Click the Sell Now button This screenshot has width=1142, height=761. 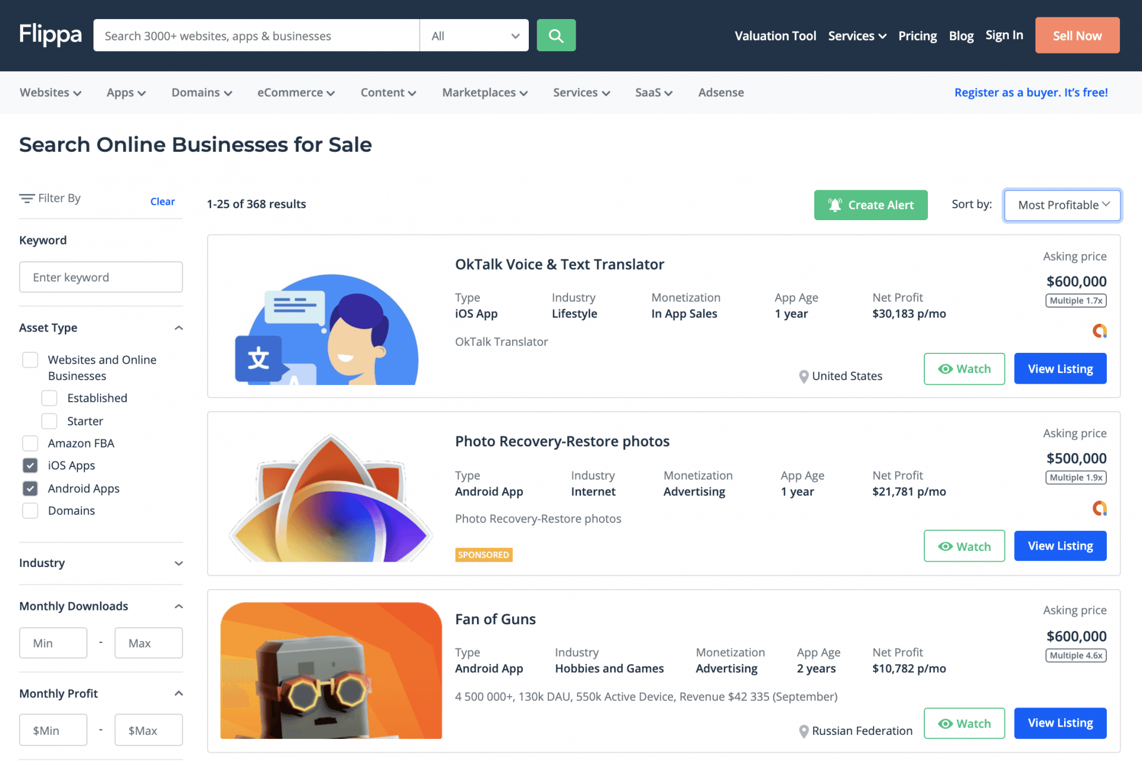(x=1077, y=35)
